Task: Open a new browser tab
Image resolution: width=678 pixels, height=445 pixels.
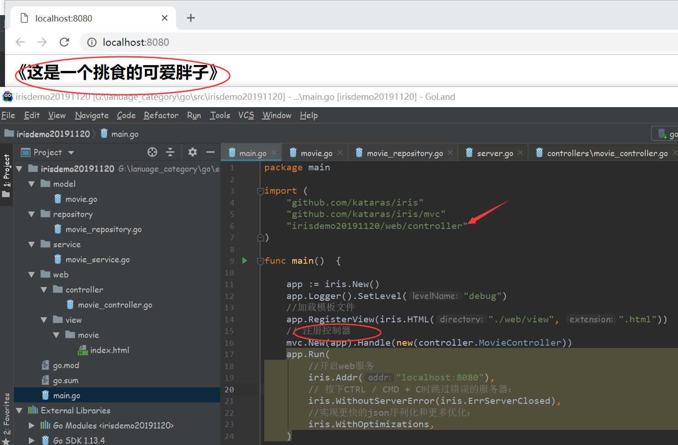Action: (x=191, y=18)
